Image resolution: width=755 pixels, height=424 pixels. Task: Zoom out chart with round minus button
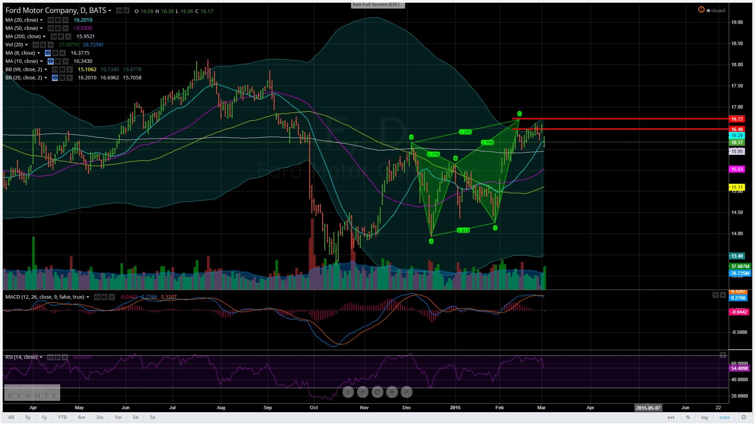[x=363, y=392]
